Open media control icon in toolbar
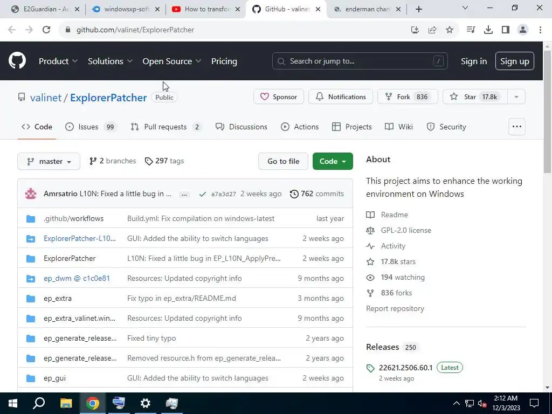The width and height of the screenshot is (552, 414). coord(471,30)
